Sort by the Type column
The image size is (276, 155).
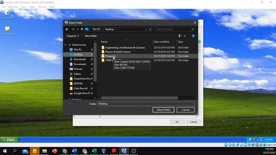181,42
